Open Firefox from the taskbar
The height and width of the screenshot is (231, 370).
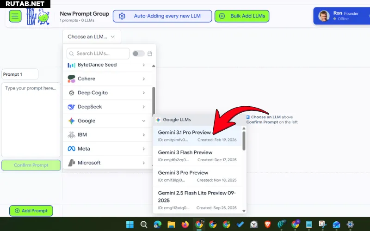185,225
